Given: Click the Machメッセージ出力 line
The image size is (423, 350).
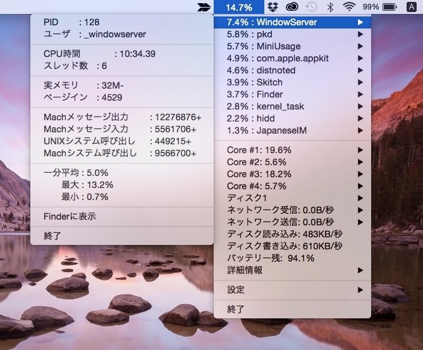Looking at the screenshot, I should 122,117.
